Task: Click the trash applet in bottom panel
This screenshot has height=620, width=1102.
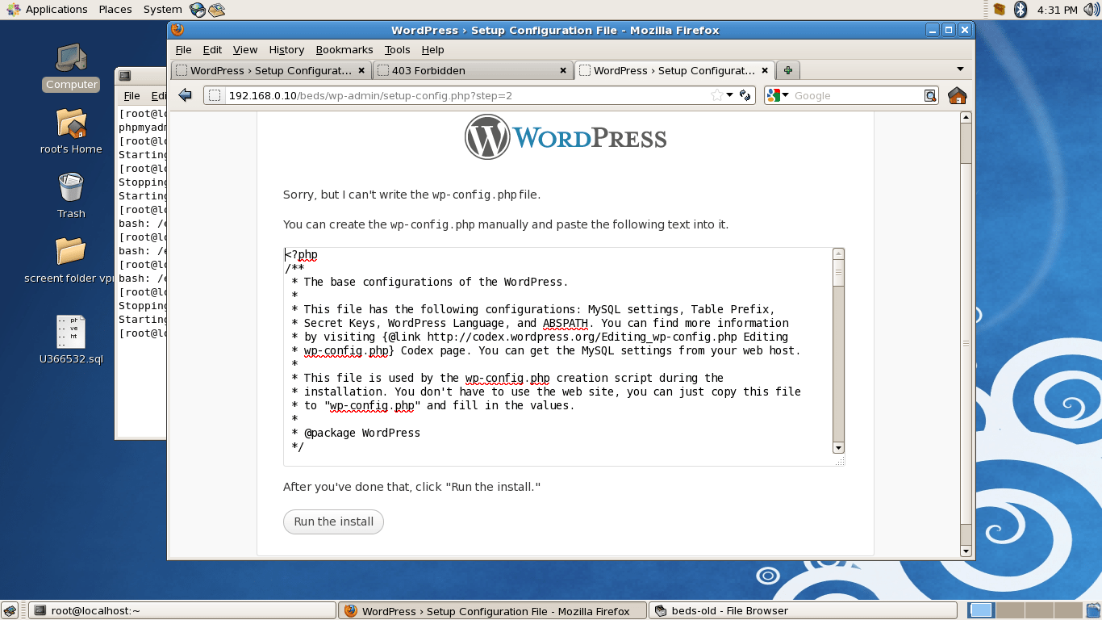Action: pos(1093,610)
